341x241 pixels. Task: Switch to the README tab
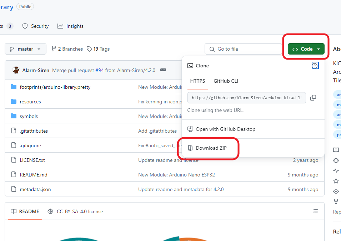(25, 211)
